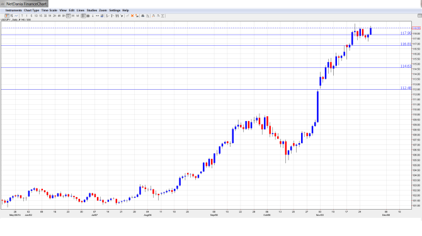Open the Studies menu
422x236 pixels.
(92, 10)
